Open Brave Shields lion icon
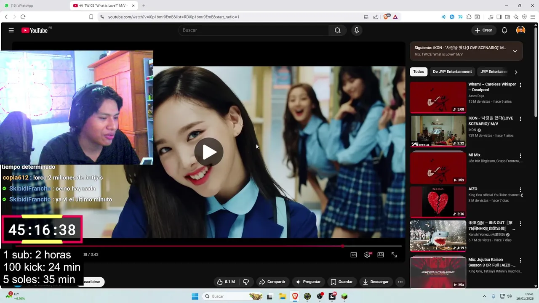 pos(386,17)
